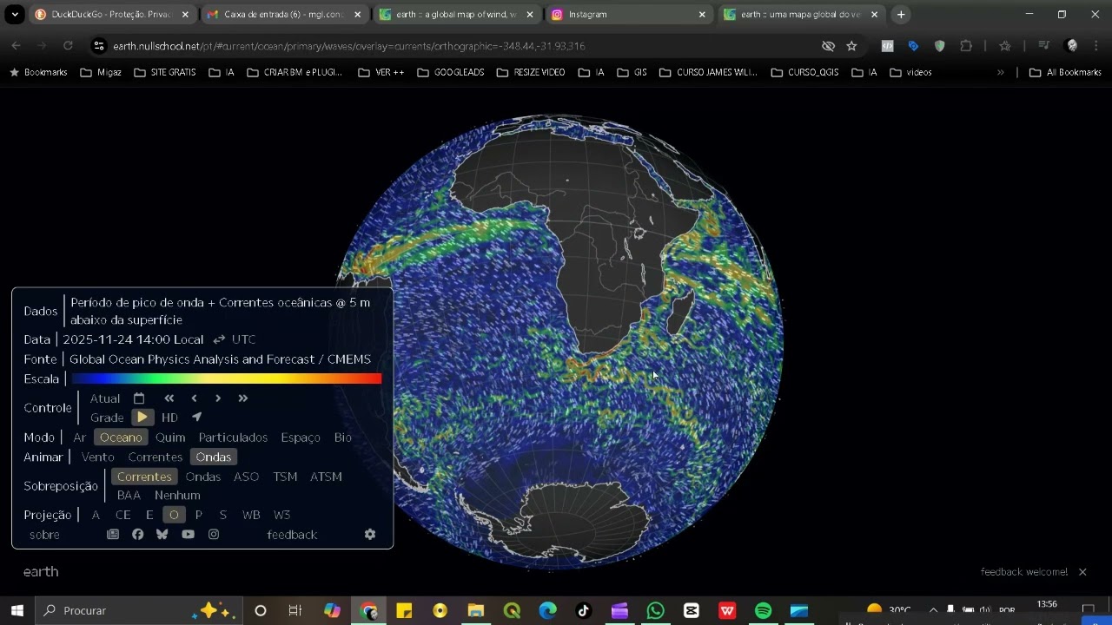The height and width of the screenshot is (625, 1112).
Task: Switch time display to UTC
Action: pyautogui.click(x=243, y=339)
